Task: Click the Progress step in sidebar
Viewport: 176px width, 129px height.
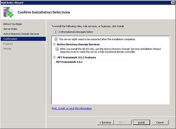Action: point(8,44)
